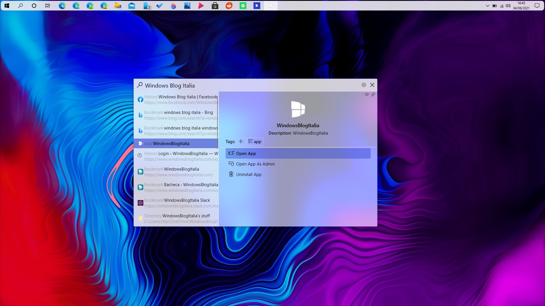Choose Uninstall App action
Image resolution: width=545 pixels, height=306 pixels.
298,174
